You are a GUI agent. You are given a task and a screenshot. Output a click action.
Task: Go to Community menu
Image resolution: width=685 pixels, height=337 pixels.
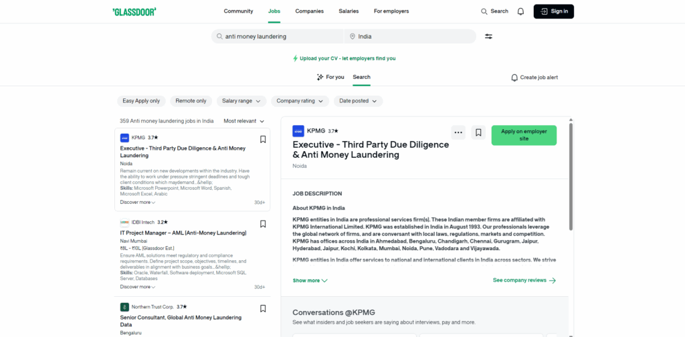[x=239, y=11]
